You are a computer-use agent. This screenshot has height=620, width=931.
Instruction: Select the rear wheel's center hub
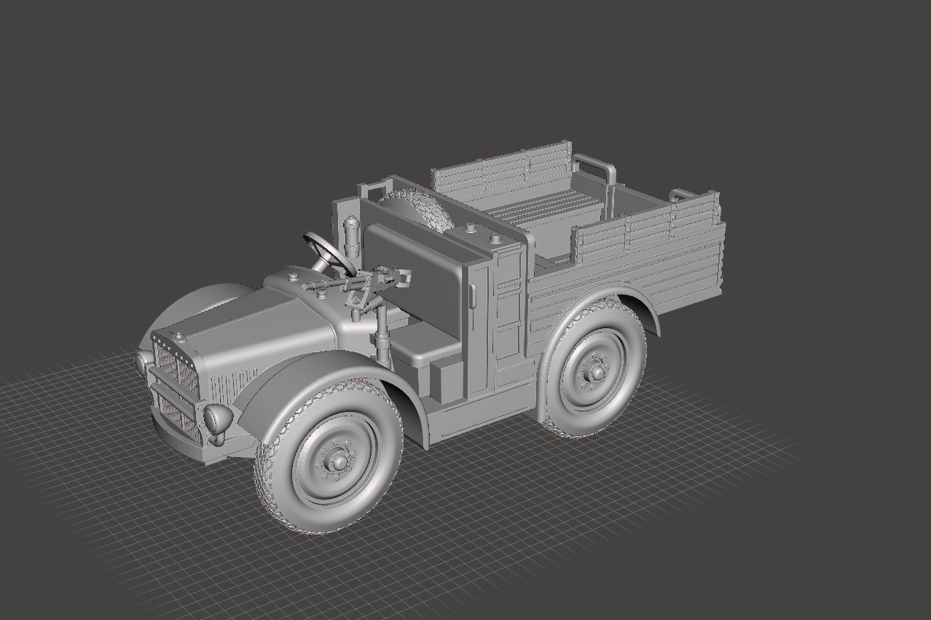[597, 373]
